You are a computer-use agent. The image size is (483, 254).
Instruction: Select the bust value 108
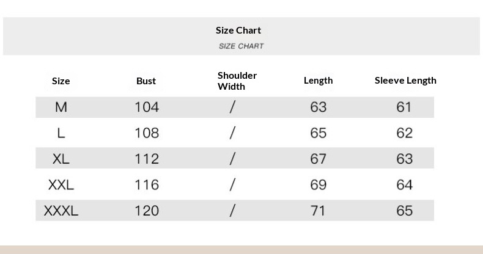[x=147, y=133]
